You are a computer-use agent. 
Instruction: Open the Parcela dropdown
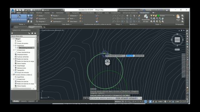55,16
